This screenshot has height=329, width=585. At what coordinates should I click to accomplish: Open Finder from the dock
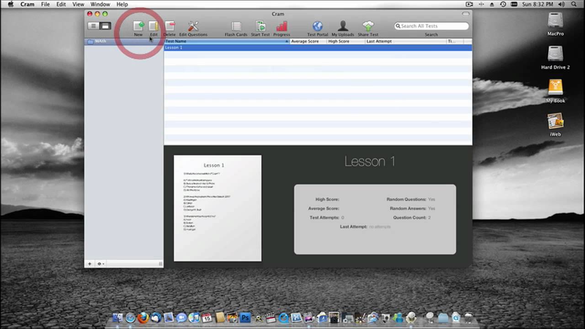117,318
